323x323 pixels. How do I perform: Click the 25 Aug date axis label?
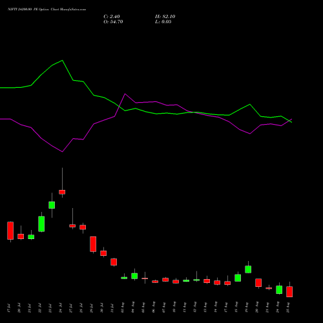pyautogui.click(x=288, y=307)
